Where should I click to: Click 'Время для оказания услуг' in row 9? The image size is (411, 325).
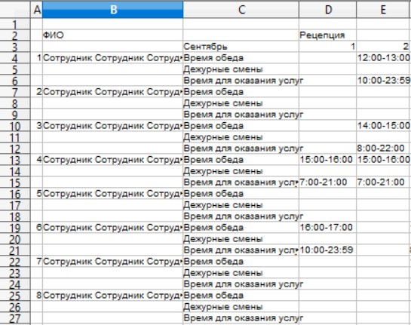[241, 115]
